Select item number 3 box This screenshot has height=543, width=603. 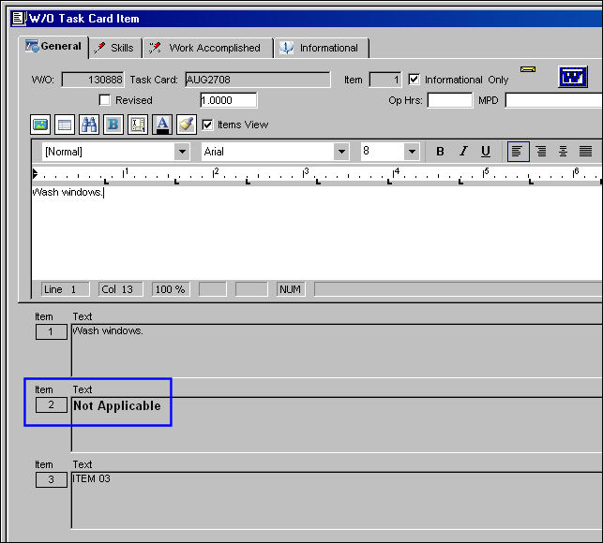52,479
